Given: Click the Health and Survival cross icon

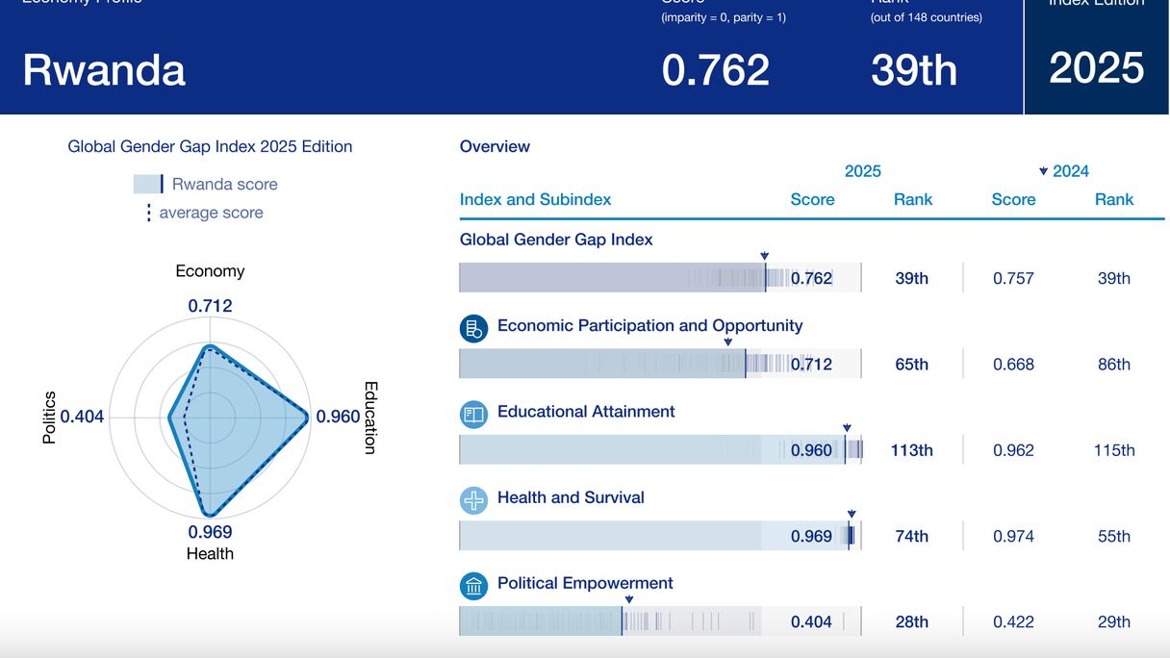Looking at the screenshot, I should pyautogui.click(x=473, y=500).
